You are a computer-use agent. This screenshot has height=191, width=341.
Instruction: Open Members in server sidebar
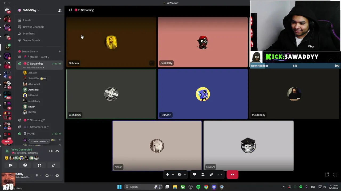[39, 33]
